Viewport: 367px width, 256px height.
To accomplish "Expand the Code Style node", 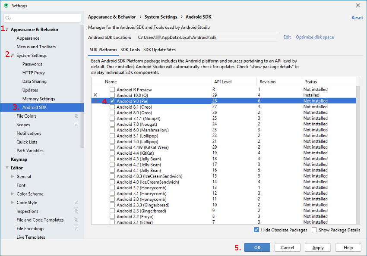I will point(13,202).
